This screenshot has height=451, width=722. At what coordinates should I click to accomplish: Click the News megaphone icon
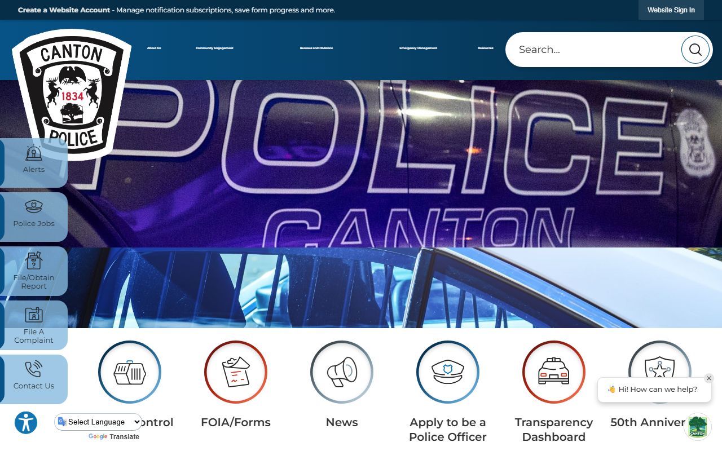click(342, 372)
